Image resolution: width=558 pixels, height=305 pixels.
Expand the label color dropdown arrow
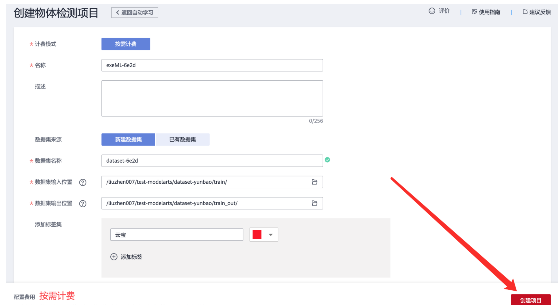[271, 235]
